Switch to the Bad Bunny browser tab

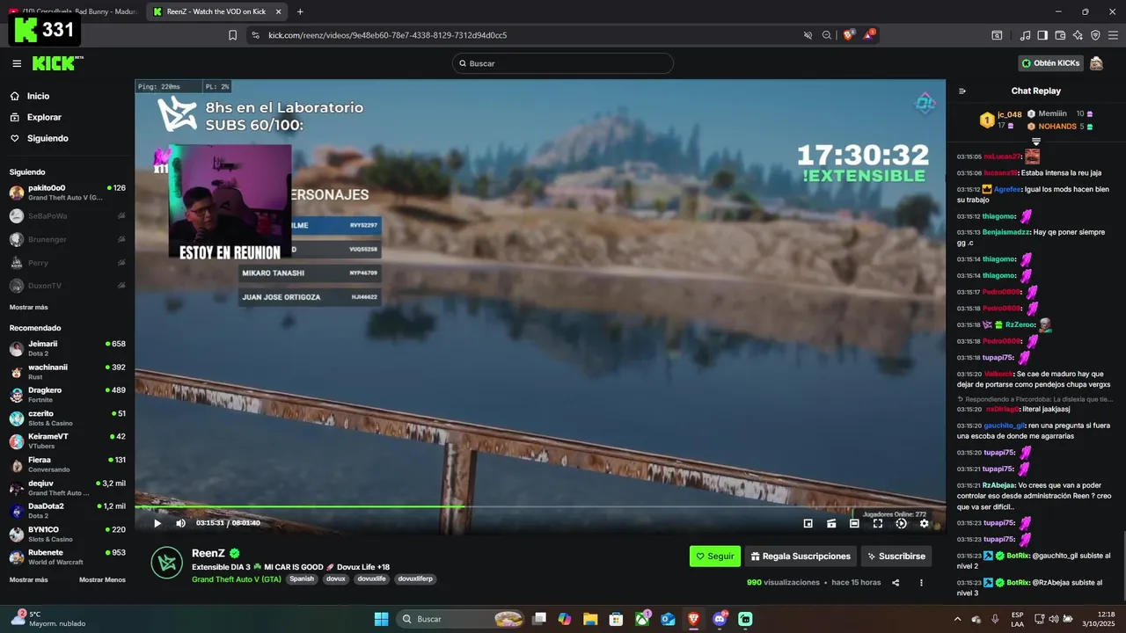[71, 11]
